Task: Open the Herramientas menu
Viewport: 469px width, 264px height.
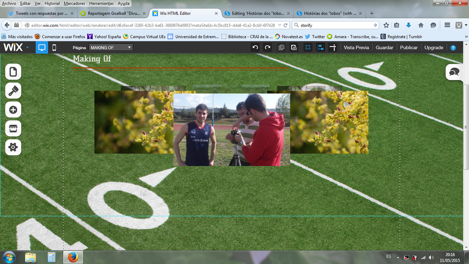Action: 101,3
